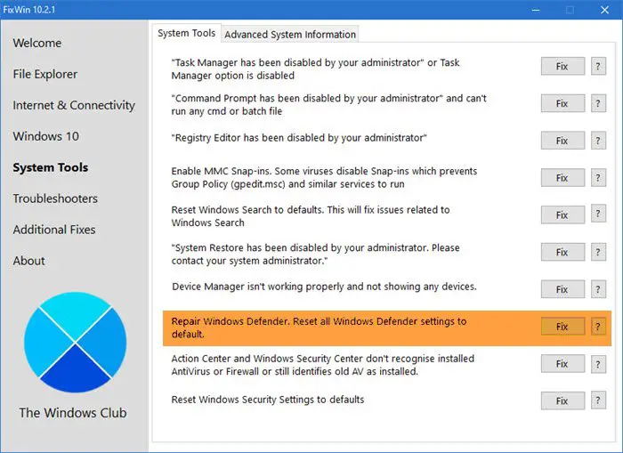Click "Reset Windows Security Settings to defaults" text

tap(267, 400)
